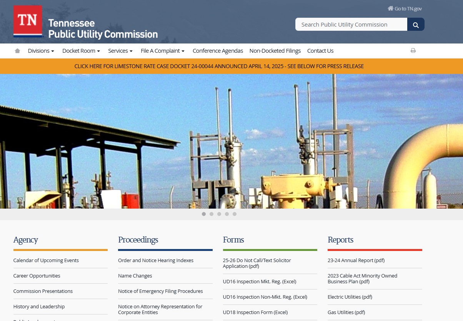Open Notice on Attorney Representation link
The width and height of the screenshot is (463, 321).
pyautogui.click(x=160, y=309)
